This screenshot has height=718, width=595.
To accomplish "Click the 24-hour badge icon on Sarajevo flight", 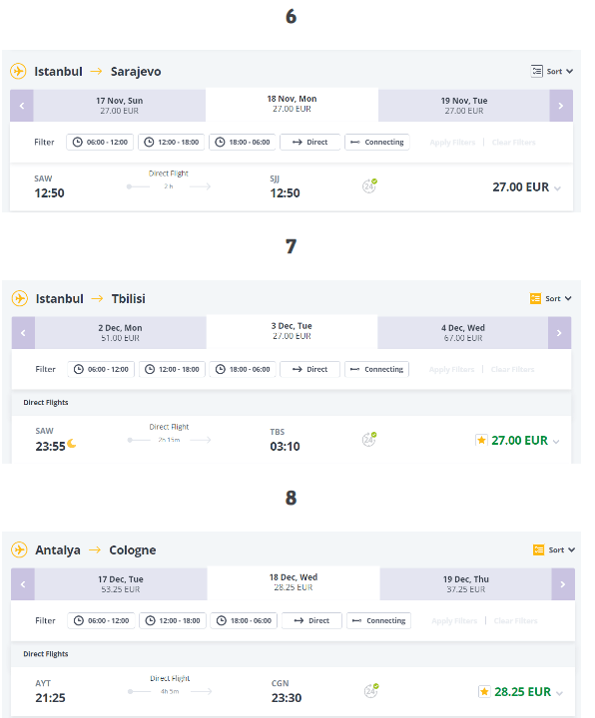I will [369, 185].
